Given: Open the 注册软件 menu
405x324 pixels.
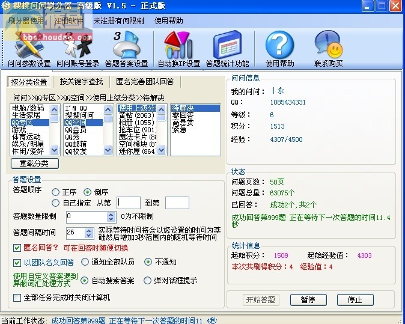Looking at the screenshot, I should pos(69,20).
